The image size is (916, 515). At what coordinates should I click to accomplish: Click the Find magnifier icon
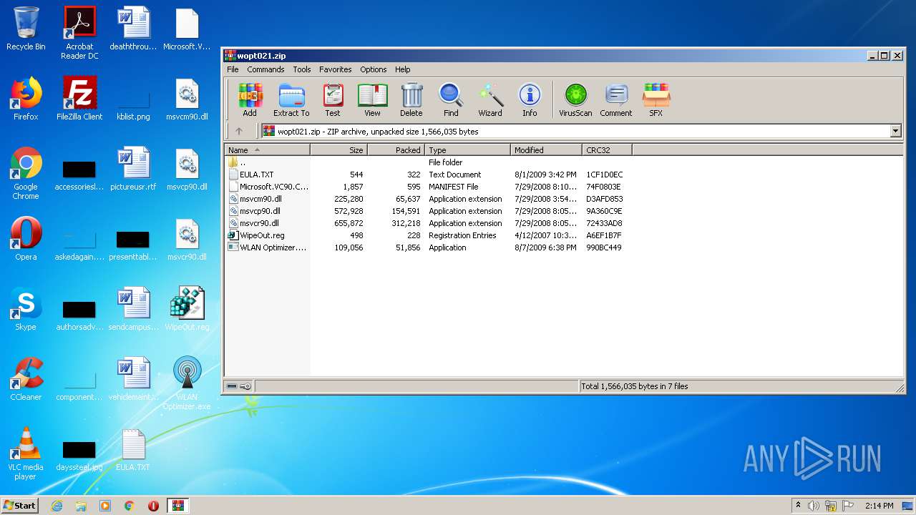tap(451, 99)
